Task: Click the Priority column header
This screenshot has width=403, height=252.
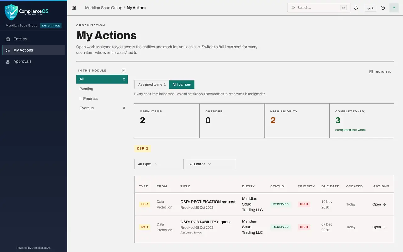Action: 306,186
